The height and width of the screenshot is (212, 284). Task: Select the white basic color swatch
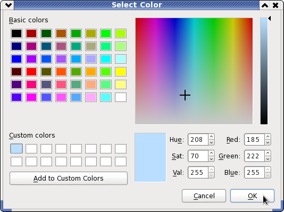[121, 97]
